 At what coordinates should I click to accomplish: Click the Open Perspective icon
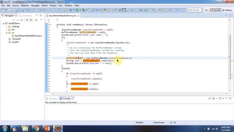click(x=206, y=10)
